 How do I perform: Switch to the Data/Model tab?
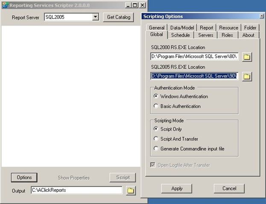(182, 28)
